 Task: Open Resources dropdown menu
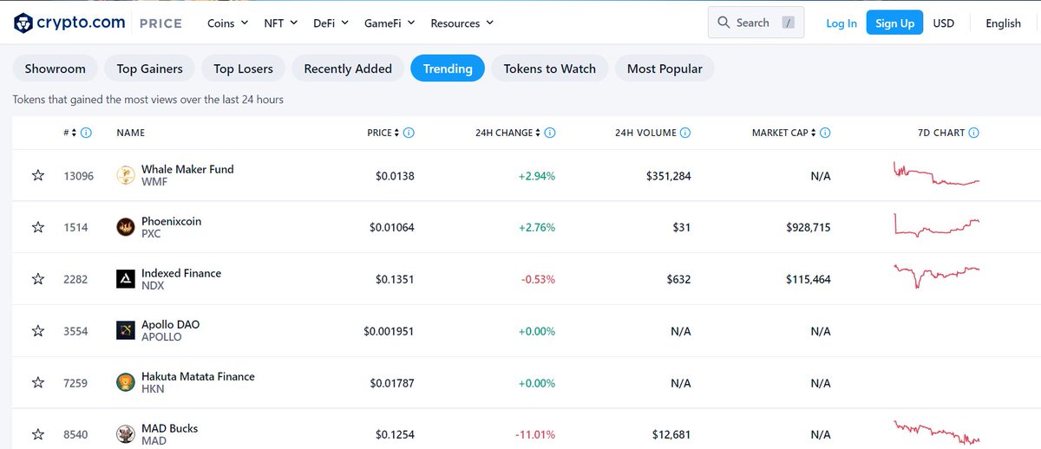pyautogui.click(x=462, y=23)
